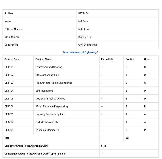Viewport: 162px width, 159px height.
Task: Click the Father's Name label
Action: coord(13,29)
